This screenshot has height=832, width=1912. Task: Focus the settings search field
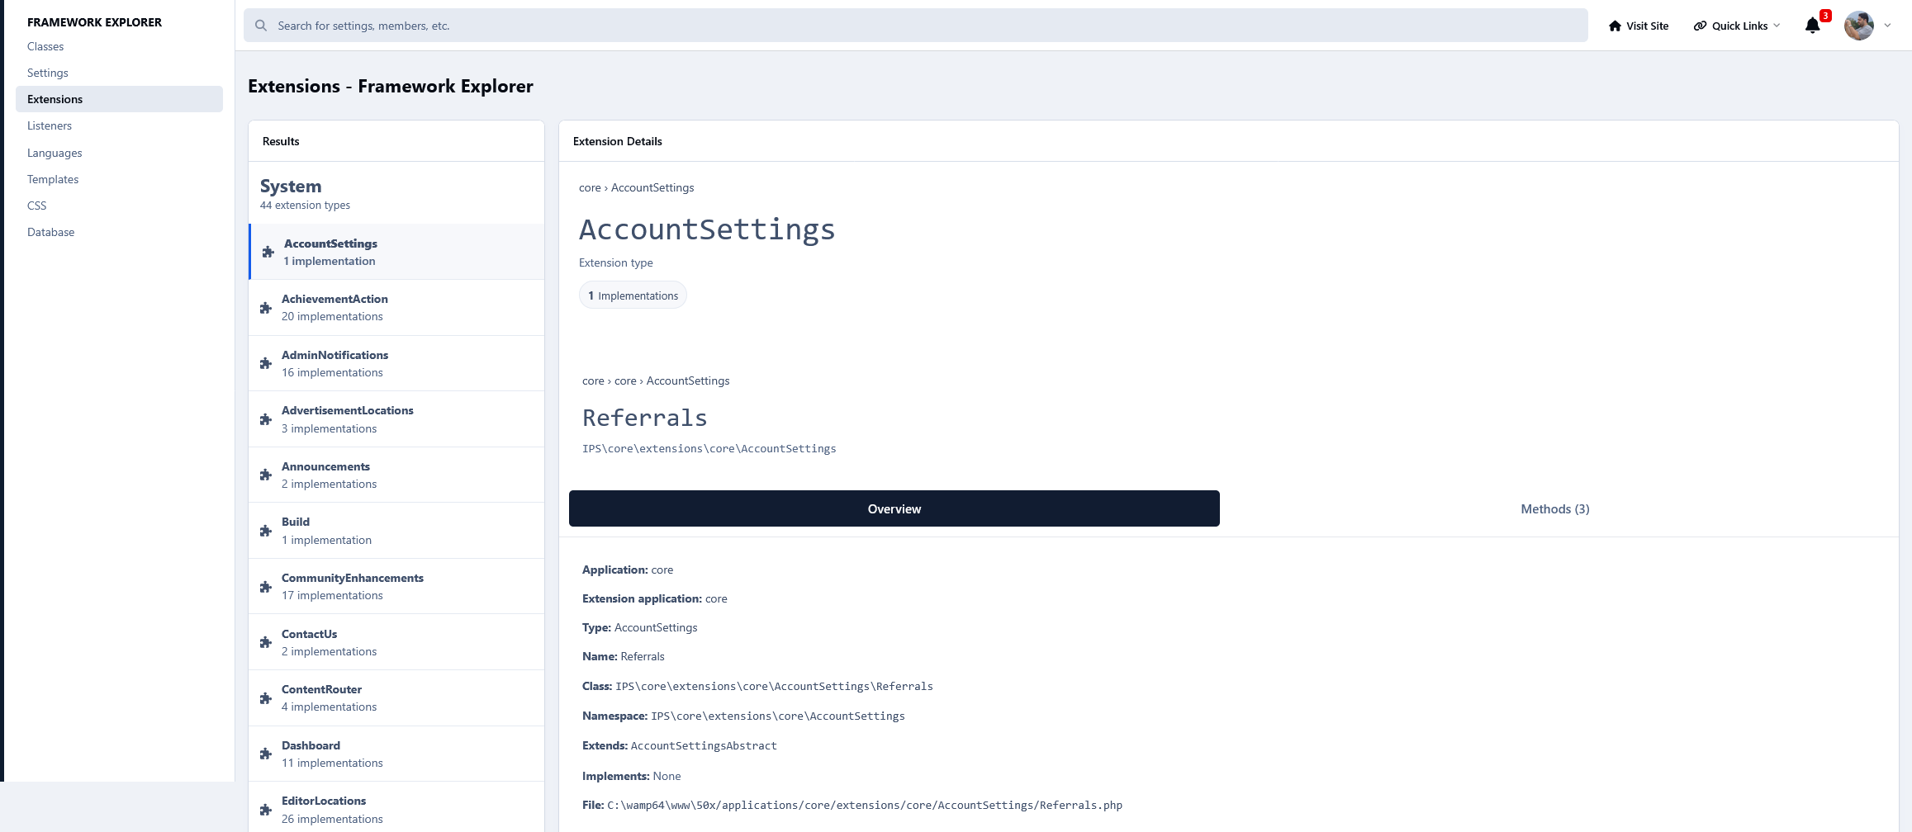click(915, 26)
